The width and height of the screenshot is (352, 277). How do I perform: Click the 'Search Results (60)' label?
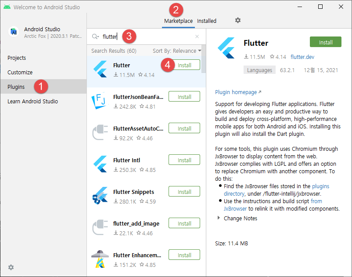coord(114,51)
